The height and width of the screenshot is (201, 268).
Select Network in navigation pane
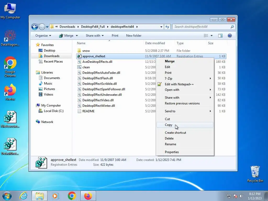[47, 122]
